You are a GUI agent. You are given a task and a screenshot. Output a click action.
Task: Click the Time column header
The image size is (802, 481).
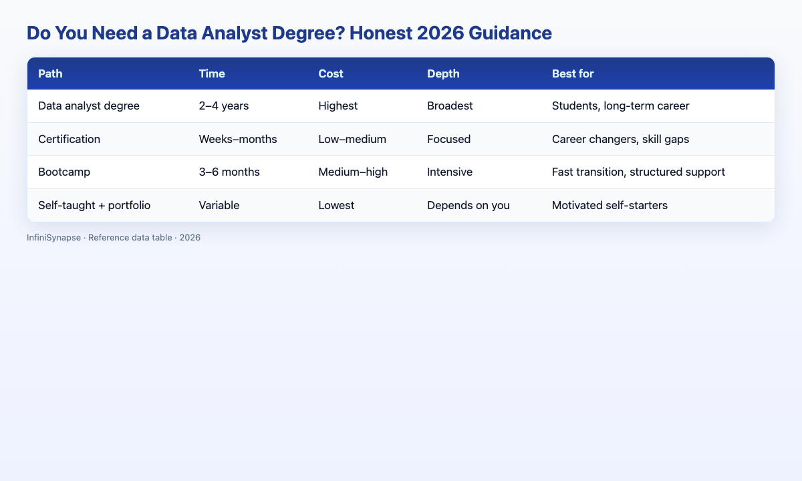click(x=212, y=73)
